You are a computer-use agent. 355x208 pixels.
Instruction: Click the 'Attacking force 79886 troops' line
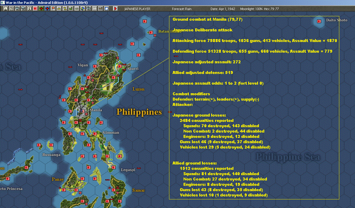click(x=255, y=41)
